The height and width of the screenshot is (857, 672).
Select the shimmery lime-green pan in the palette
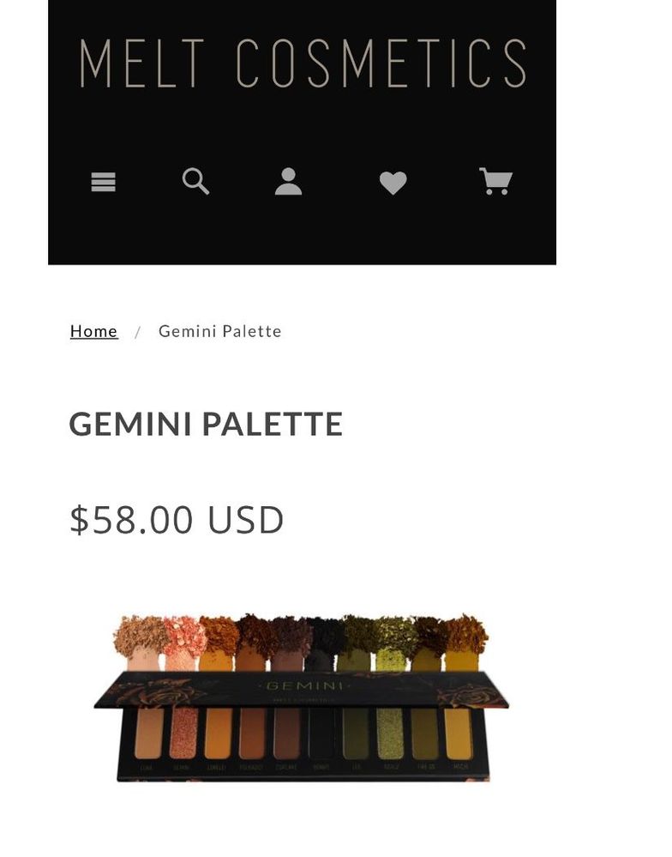pyautogui.click(x=390, y=733)
